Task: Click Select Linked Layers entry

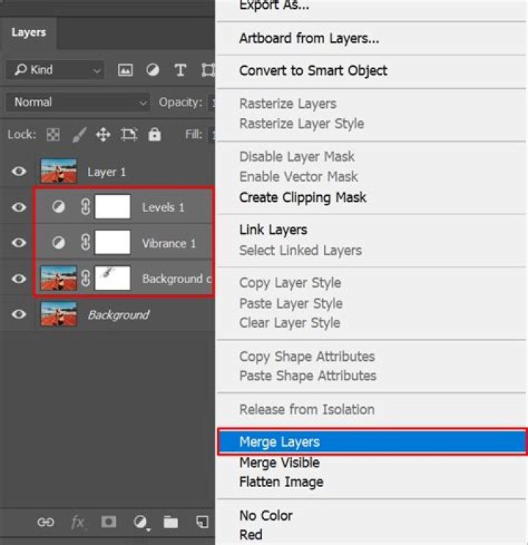Action: [x=301, y=250]
